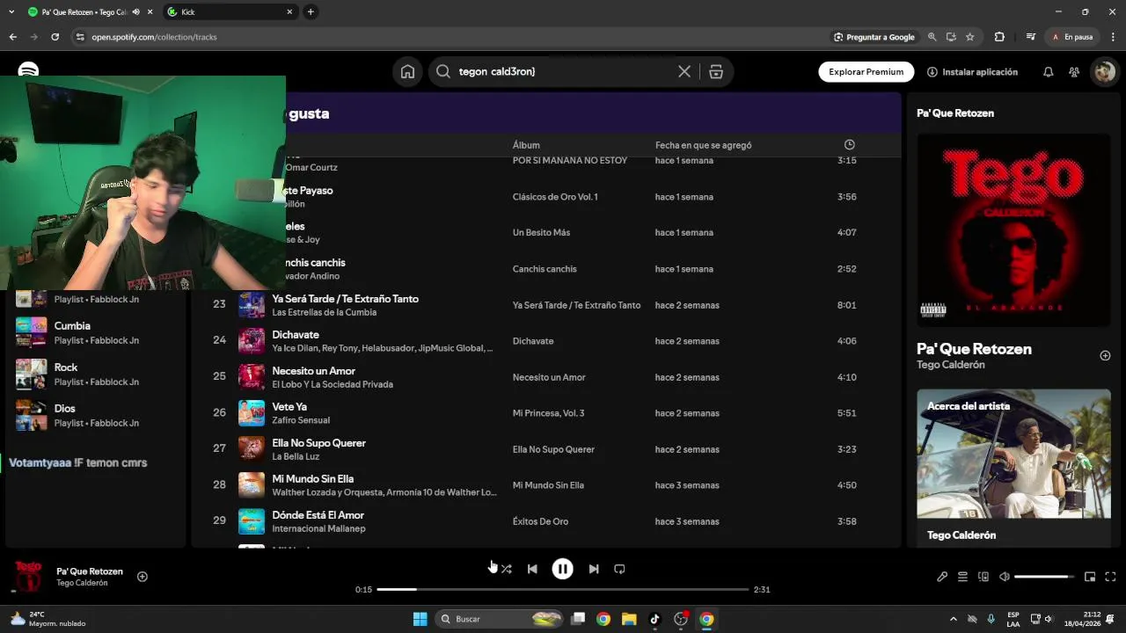The height and width of the screenshot is (633, 1126).
Task: Adjust the Spotify volume slider
Action: (1044, 577)
